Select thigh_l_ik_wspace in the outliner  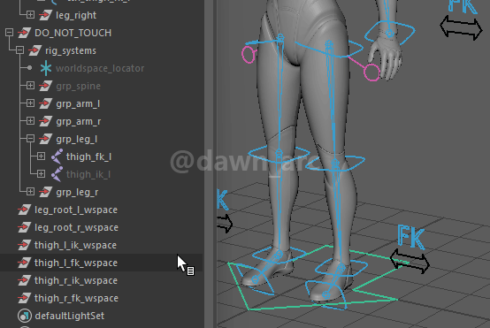pyautogui.click(x=75, y=246)
